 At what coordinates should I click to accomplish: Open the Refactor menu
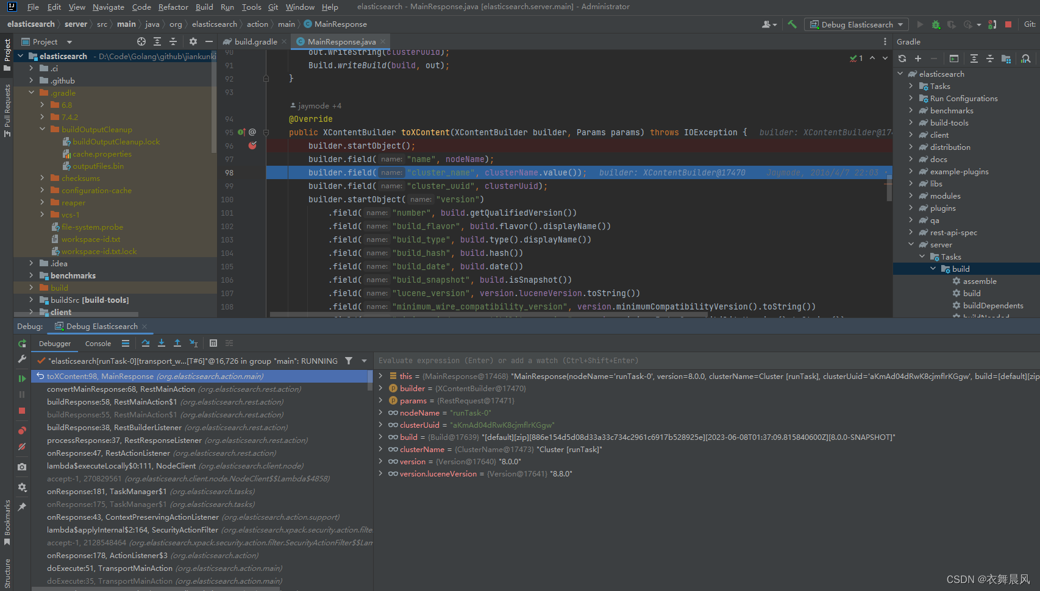point(173,7)
